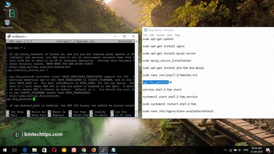Maximize the PuTTY terminal window
The image size is (274, 154).
pos(124,36)
